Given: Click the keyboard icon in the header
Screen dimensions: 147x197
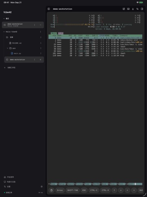Looking at the screenshot, I should tap(128, 9).
